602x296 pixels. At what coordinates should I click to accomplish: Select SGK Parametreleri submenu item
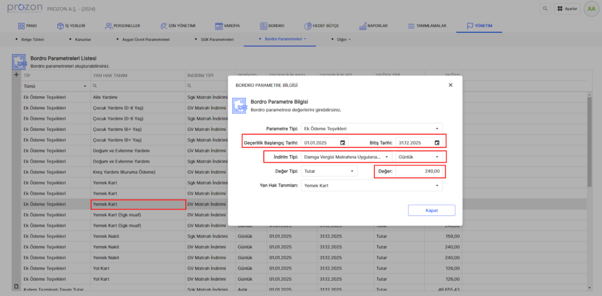pos(213,39)
